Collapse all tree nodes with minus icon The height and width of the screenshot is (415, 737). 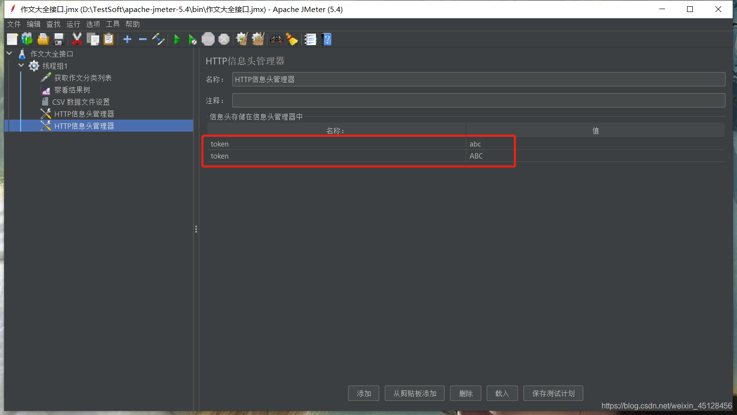(143, 39)
